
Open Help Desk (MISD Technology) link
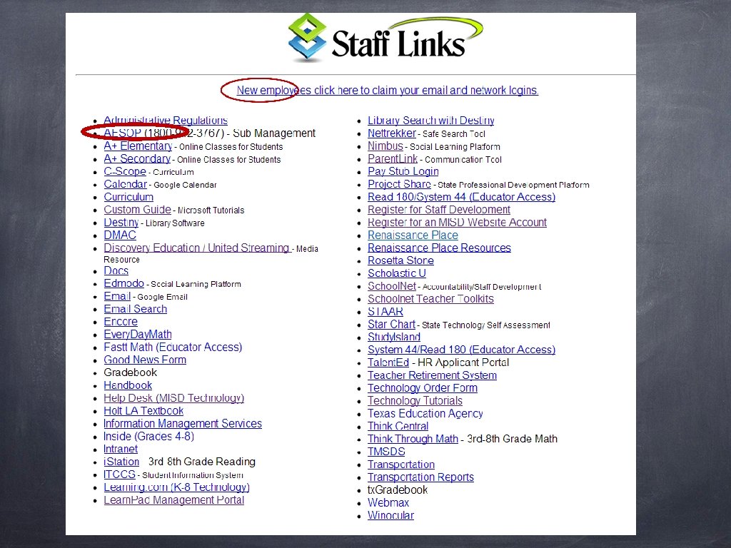click(173, 397)
